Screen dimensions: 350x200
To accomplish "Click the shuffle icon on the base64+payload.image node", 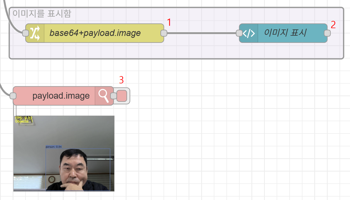I will tap(35, 33).
